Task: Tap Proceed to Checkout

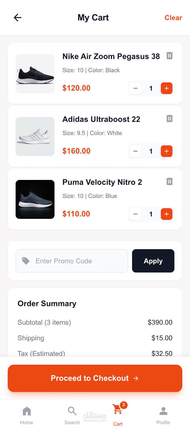Action: (x=95, y=378)
